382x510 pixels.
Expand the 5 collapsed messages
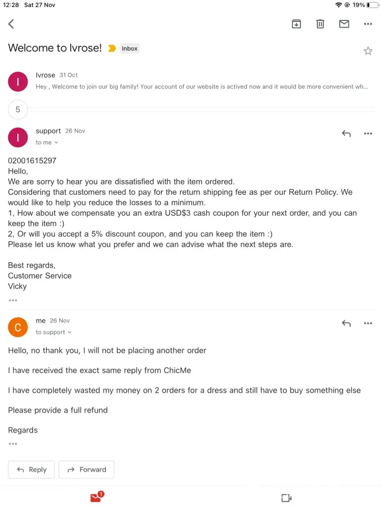point(18,109)
